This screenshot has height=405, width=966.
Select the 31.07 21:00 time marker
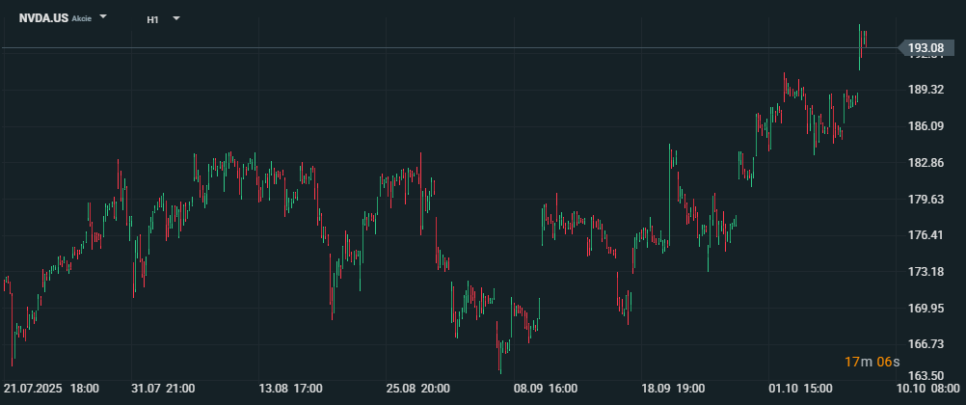click(x=163, y=389)
